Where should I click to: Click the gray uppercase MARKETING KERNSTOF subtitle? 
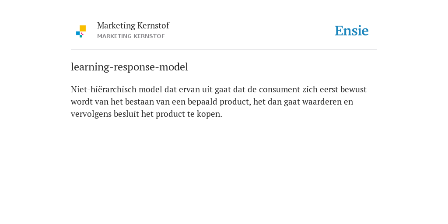pyautogui.click(x=131, y=36)
